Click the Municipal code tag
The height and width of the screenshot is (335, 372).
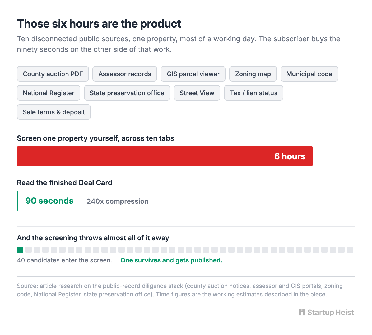tap(309, 74)
